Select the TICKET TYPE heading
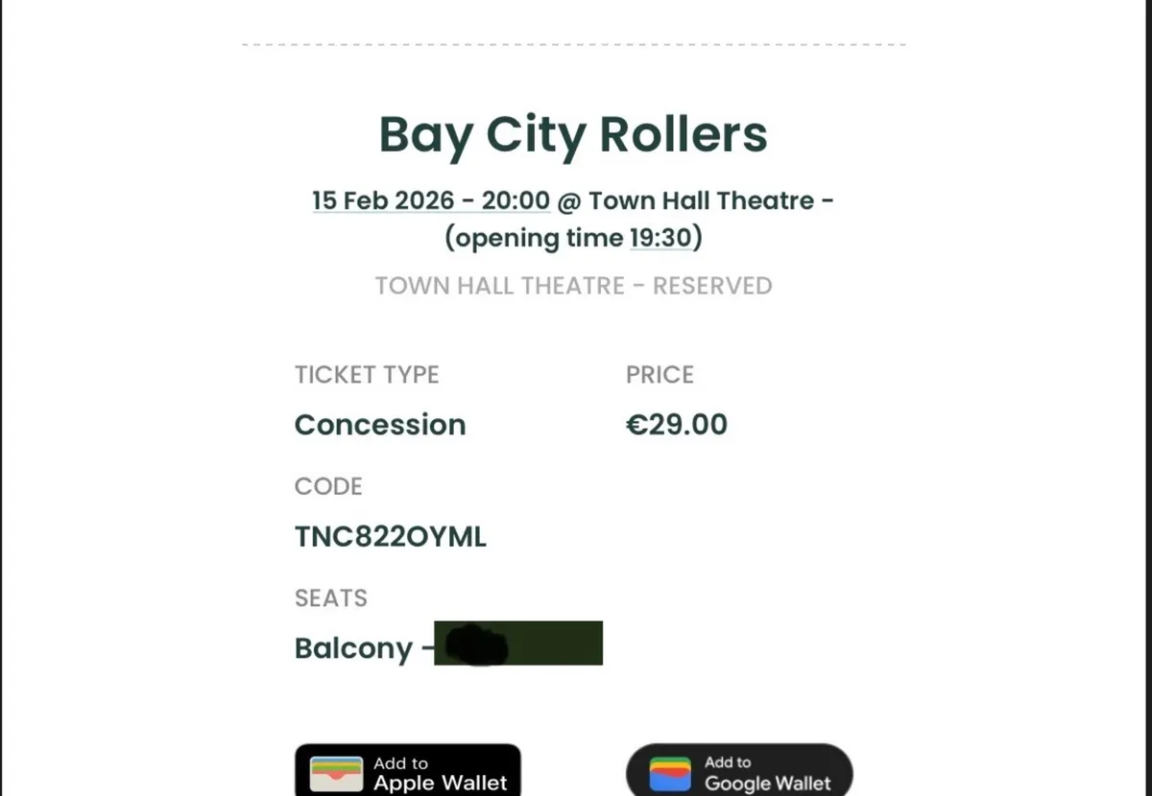 click(x=367, y=374)
